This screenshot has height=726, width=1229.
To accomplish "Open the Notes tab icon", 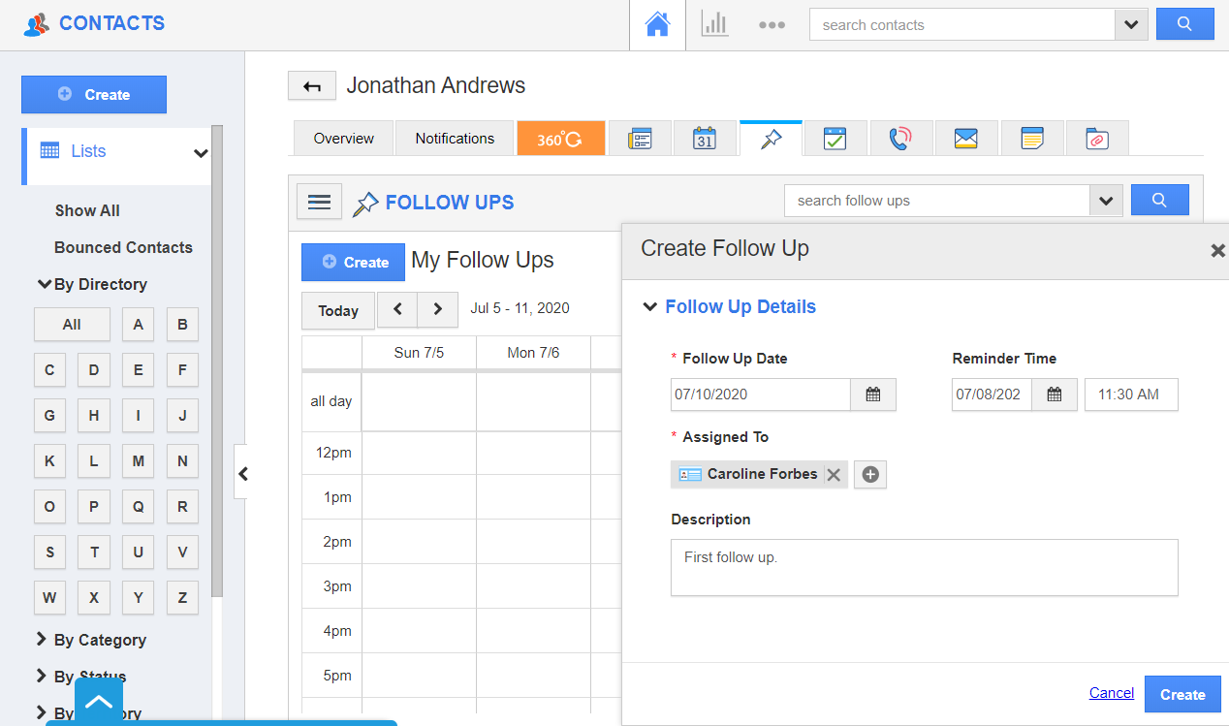I will (x=1031, y=138).
